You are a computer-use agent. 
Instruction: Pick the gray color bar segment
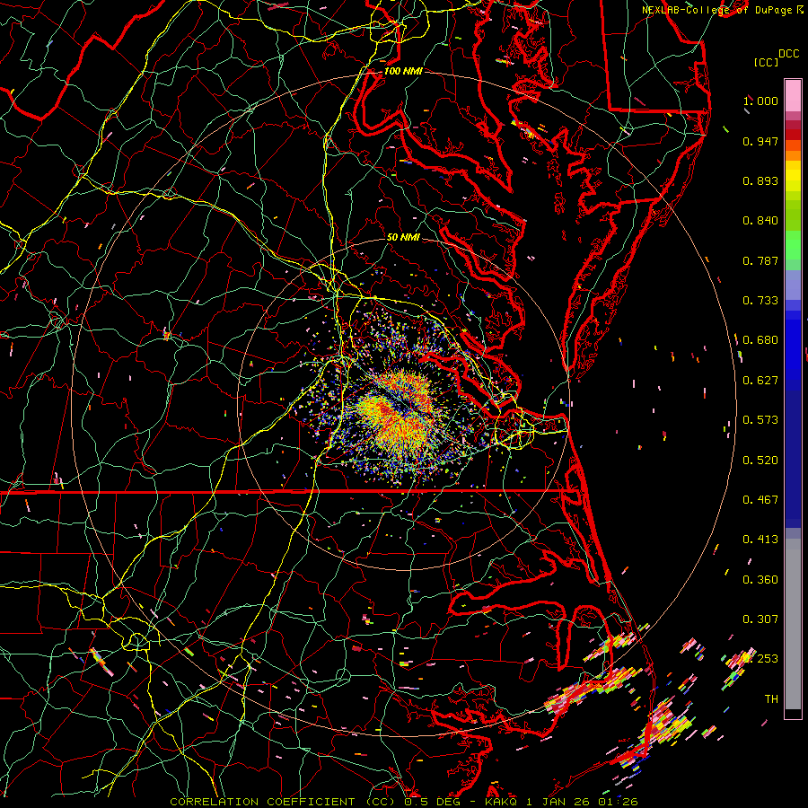pos(793,624)
